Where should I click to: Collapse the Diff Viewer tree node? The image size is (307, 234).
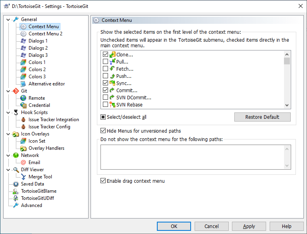[8, 170]
